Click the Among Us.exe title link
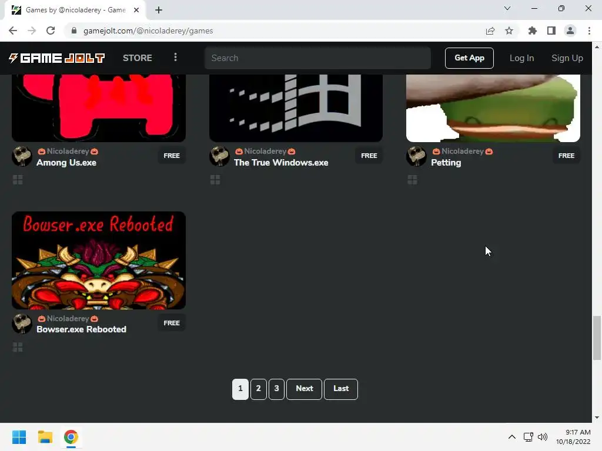The image size is (602, 451). pyautogui.click(x=66, y=163)
